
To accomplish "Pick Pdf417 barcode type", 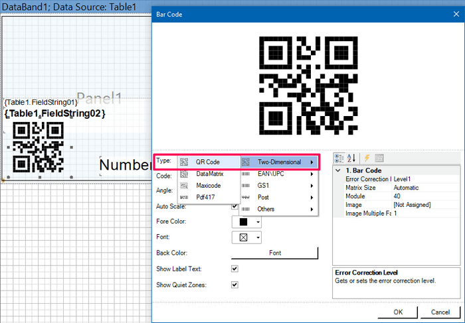I will pos(206,198).
